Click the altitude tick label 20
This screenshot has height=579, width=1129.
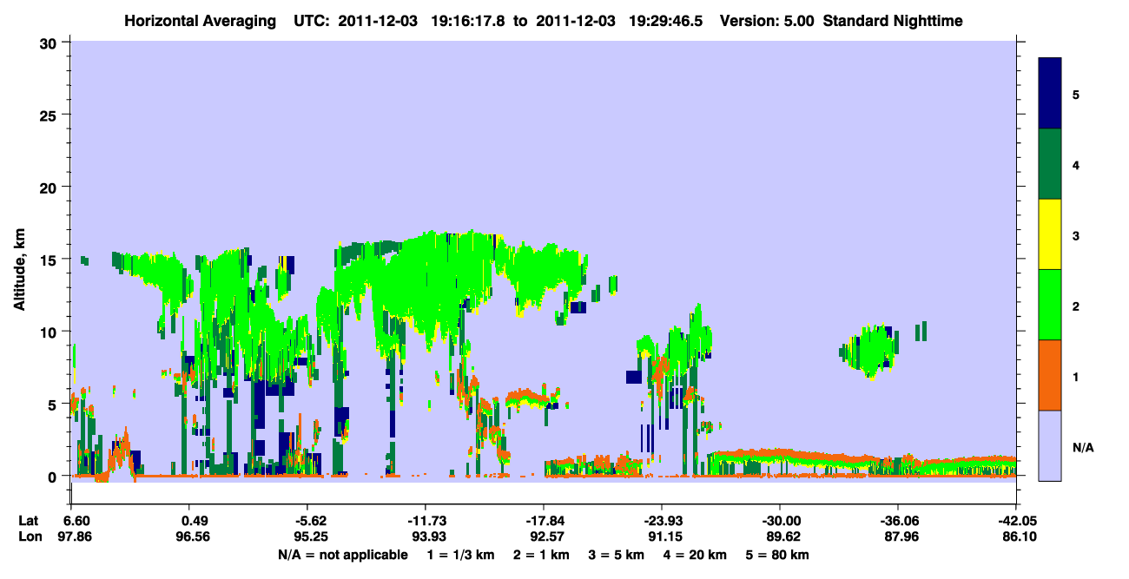click(x=50, y=188)
